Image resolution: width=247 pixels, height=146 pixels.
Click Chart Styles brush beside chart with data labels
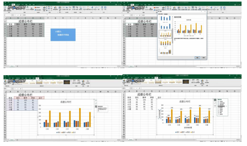click(215, 103)
